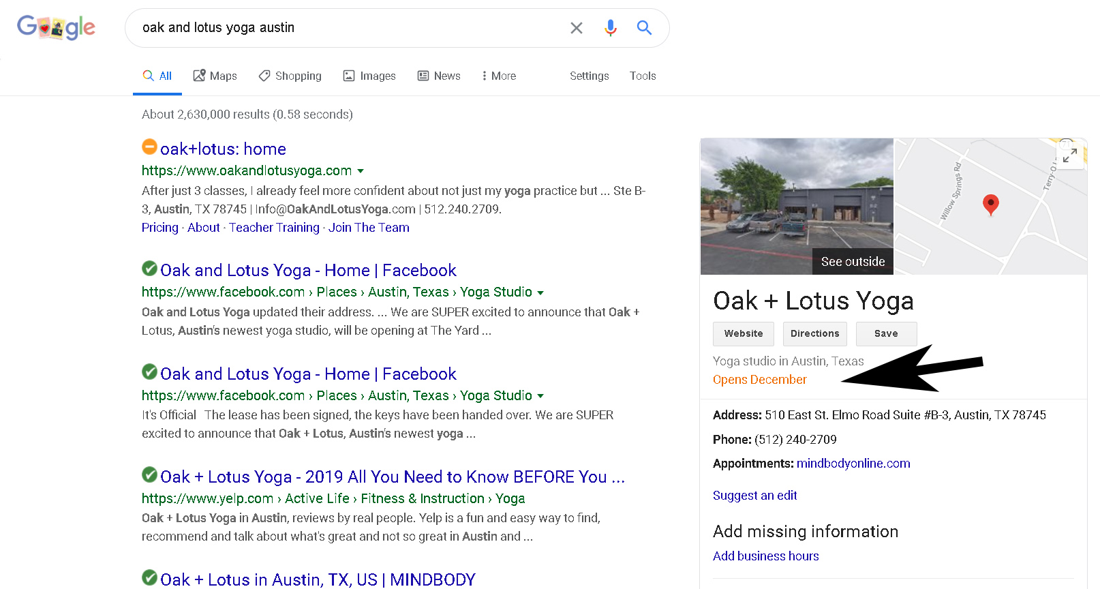Screen dimensions: 1100x589
Task: Open the Pricing sitelink
Action: pos(160,228)
